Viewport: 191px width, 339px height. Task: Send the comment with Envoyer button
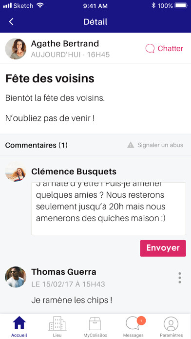pyautogui.click(x=163, y=248)
